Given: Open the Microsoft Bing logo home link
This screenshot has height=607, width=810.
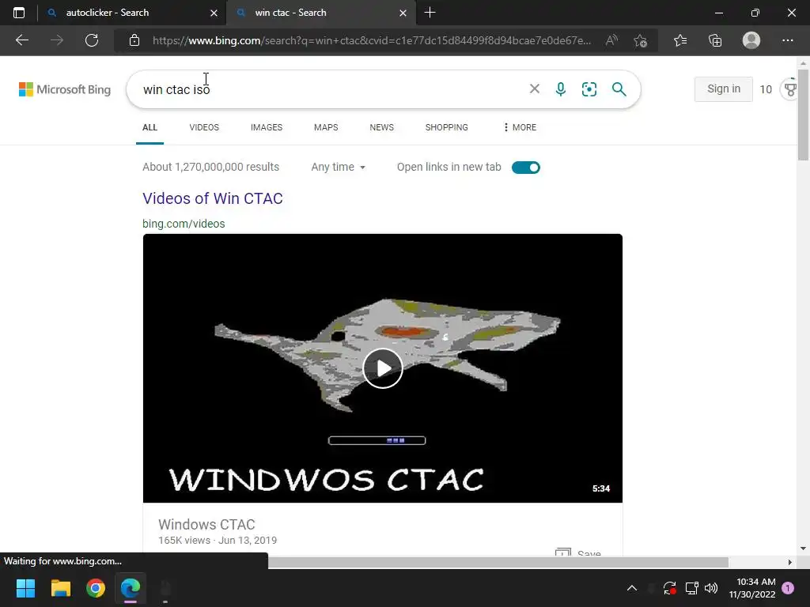Looking at the screenshot, I should (65, 89).
